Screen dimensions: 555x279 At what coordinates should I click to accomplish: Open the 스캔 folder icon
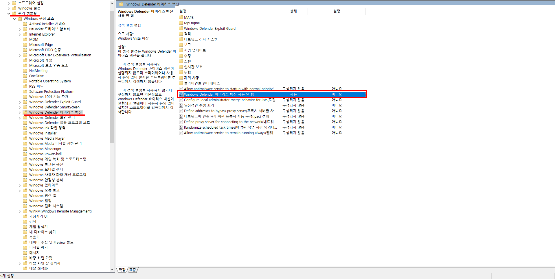point(181,61)
